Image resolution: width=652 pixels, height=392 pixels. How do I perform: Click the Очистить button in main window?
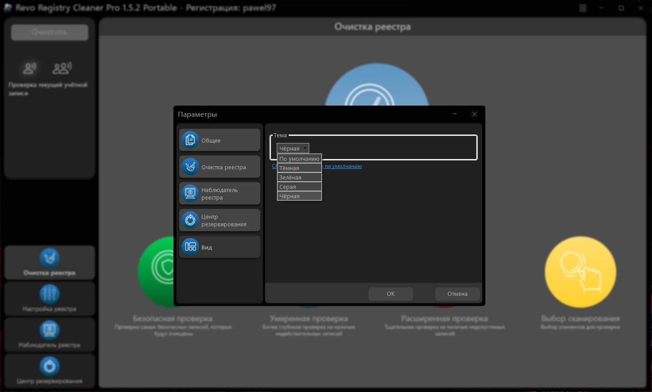pyautogui.click(x=49, y=32)
